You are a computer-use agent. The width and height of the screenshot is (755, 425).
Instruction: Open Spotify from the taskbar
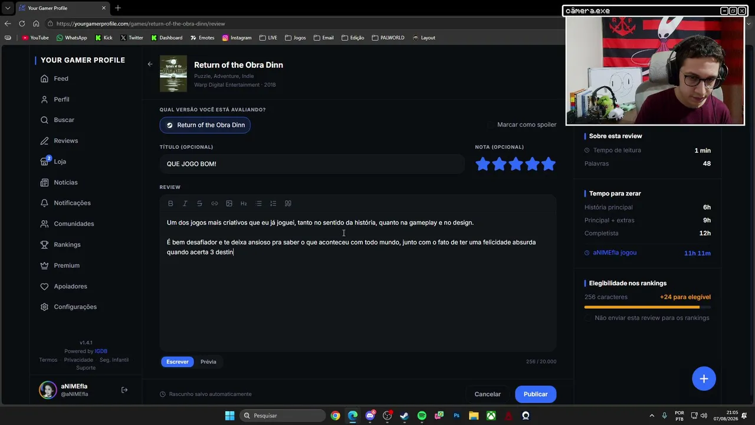click(x=422, y=416)
